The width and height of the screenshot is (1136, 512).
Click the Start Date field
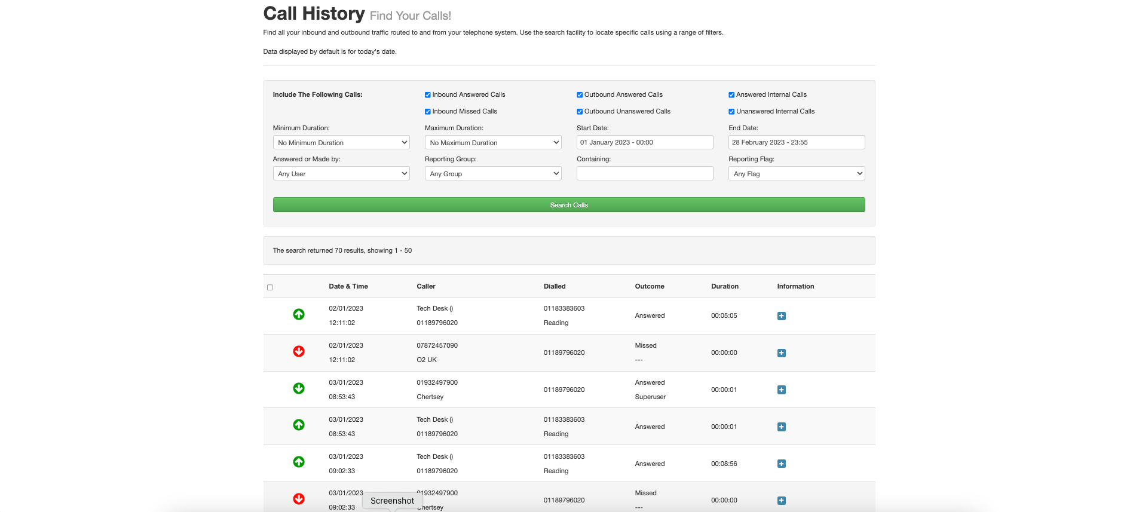645,142
